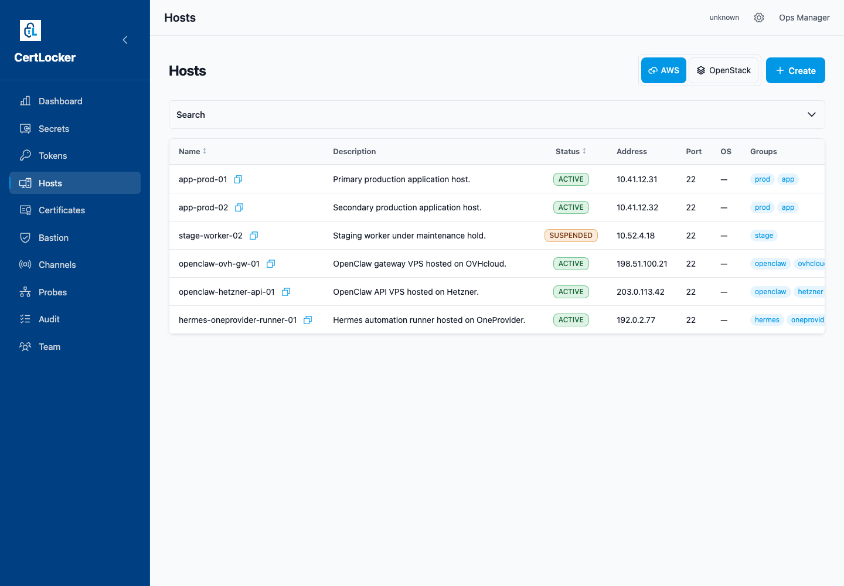Click ACTIVE badge for openclaw-ovh-gw-01
Viewport: 844px width, 586px height.
[x=571, y=264]
